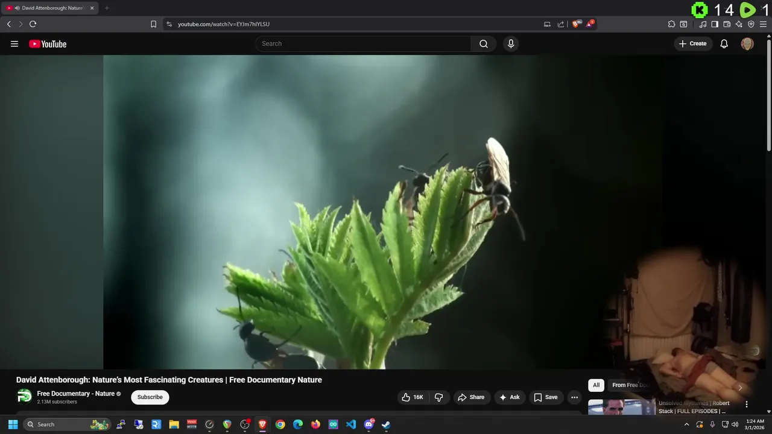
Task: Click the YouTube search magnifier button
Action: click(x=484, y=44)
